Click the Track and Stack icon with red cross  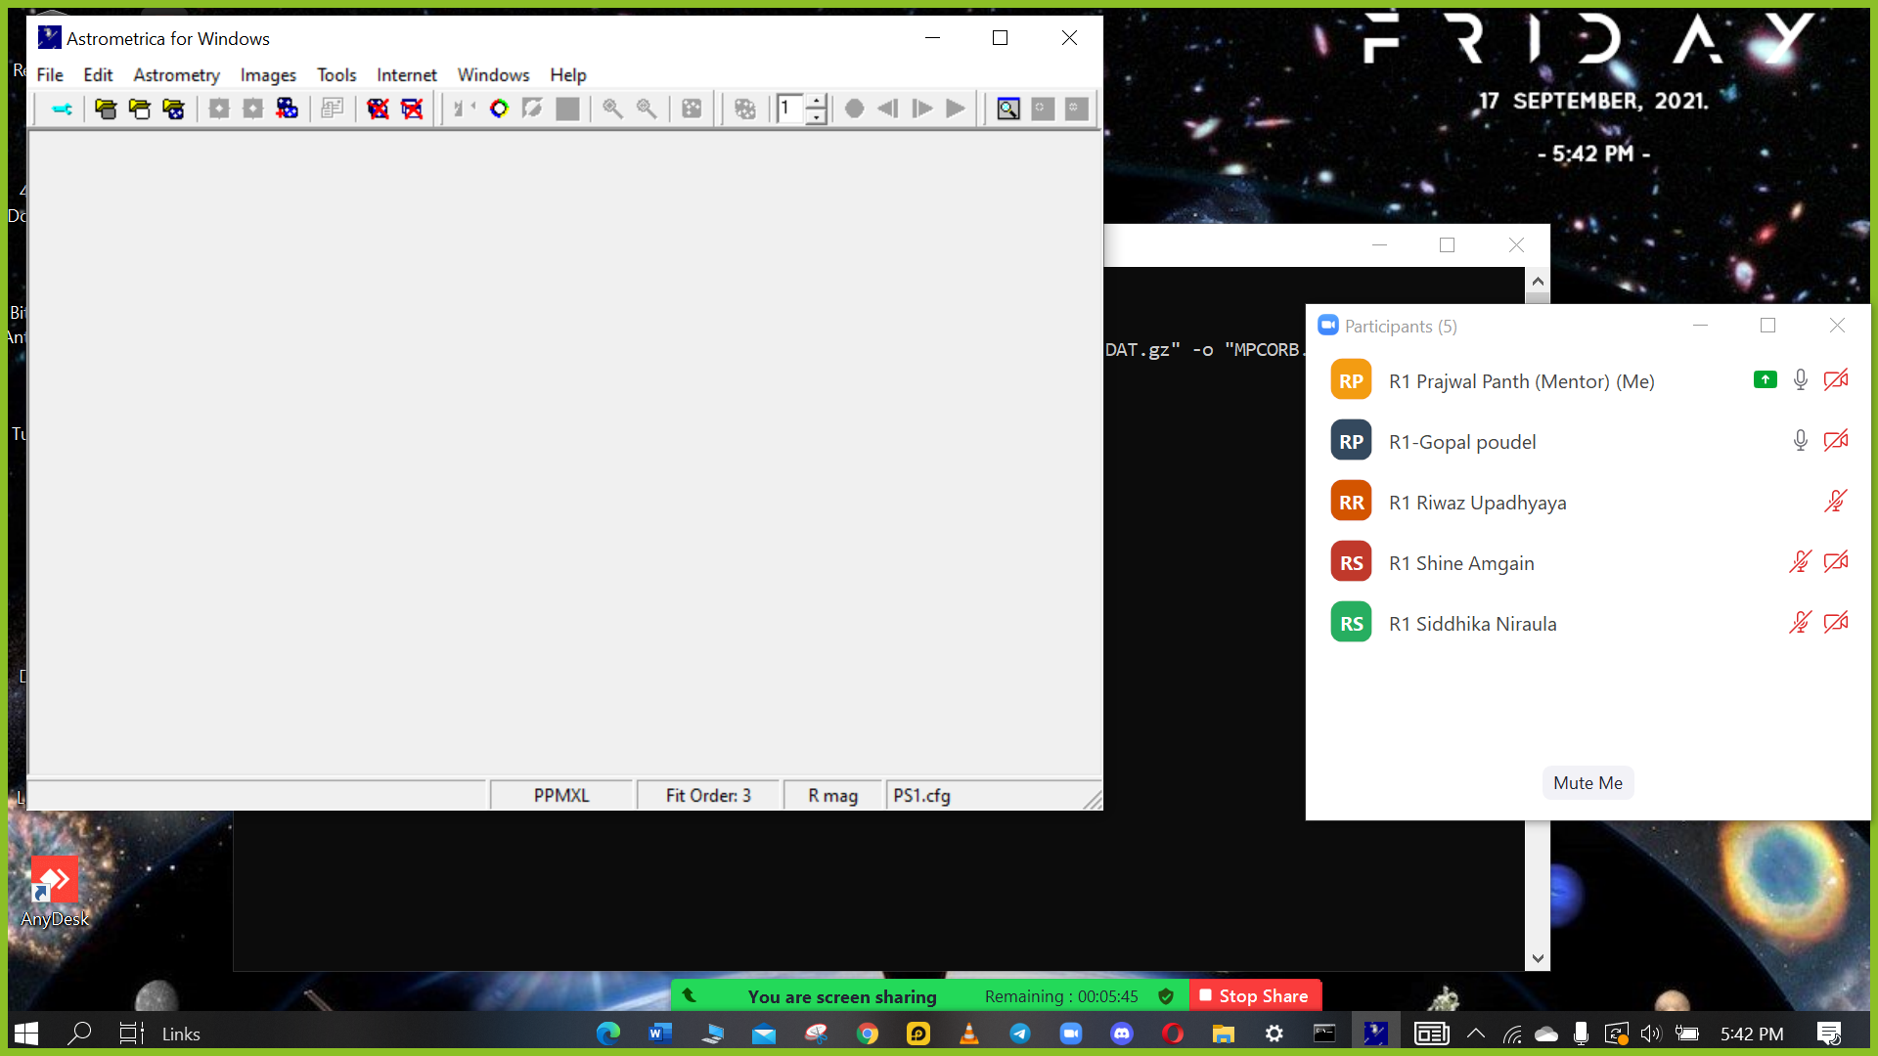click(x=287, y=109)
